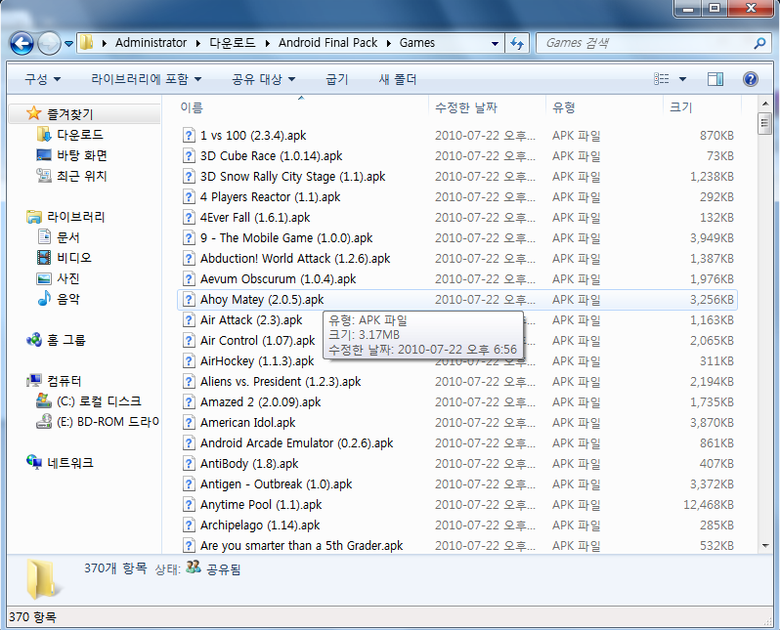This screenshot has height=630, width=780.
Task: Sort by 이름 column header
Action: click(301, 107)
